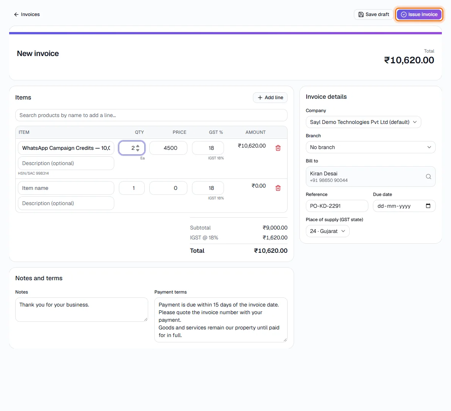Click the ₹0.00 amount in second row

[x=259, y=186]
